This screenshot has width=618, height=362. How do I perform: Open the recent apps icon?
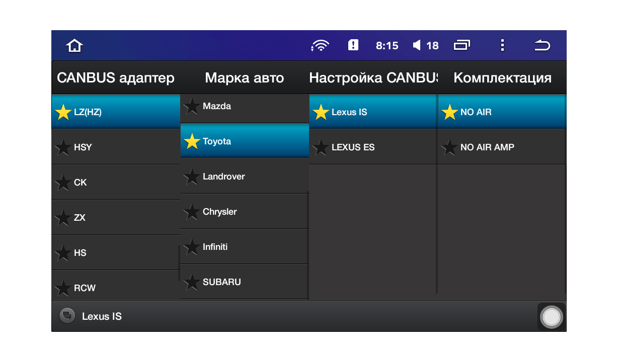click(x=462, y=46)
